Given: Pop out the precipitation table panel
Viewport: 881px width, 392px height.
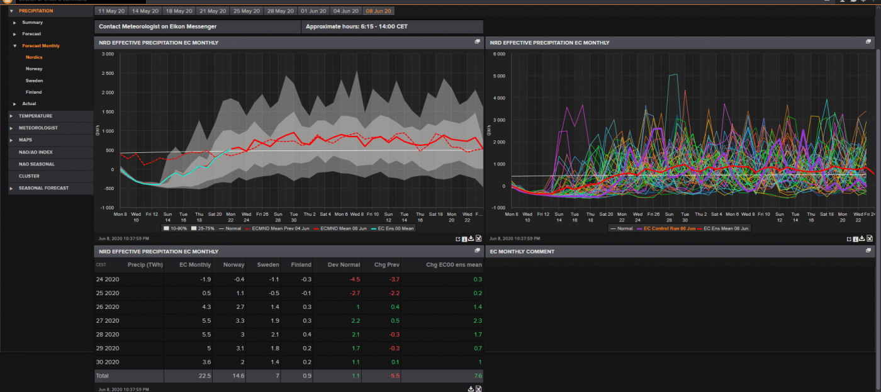Looking at the screenshot, I should click(478, 250).
